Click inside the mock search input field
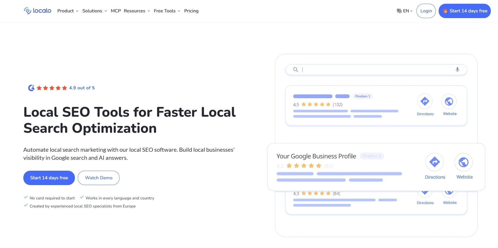 pos(376,70)
